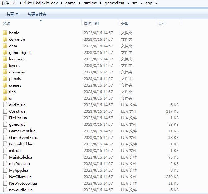Sort by 类型 column header

coord(125,24)
